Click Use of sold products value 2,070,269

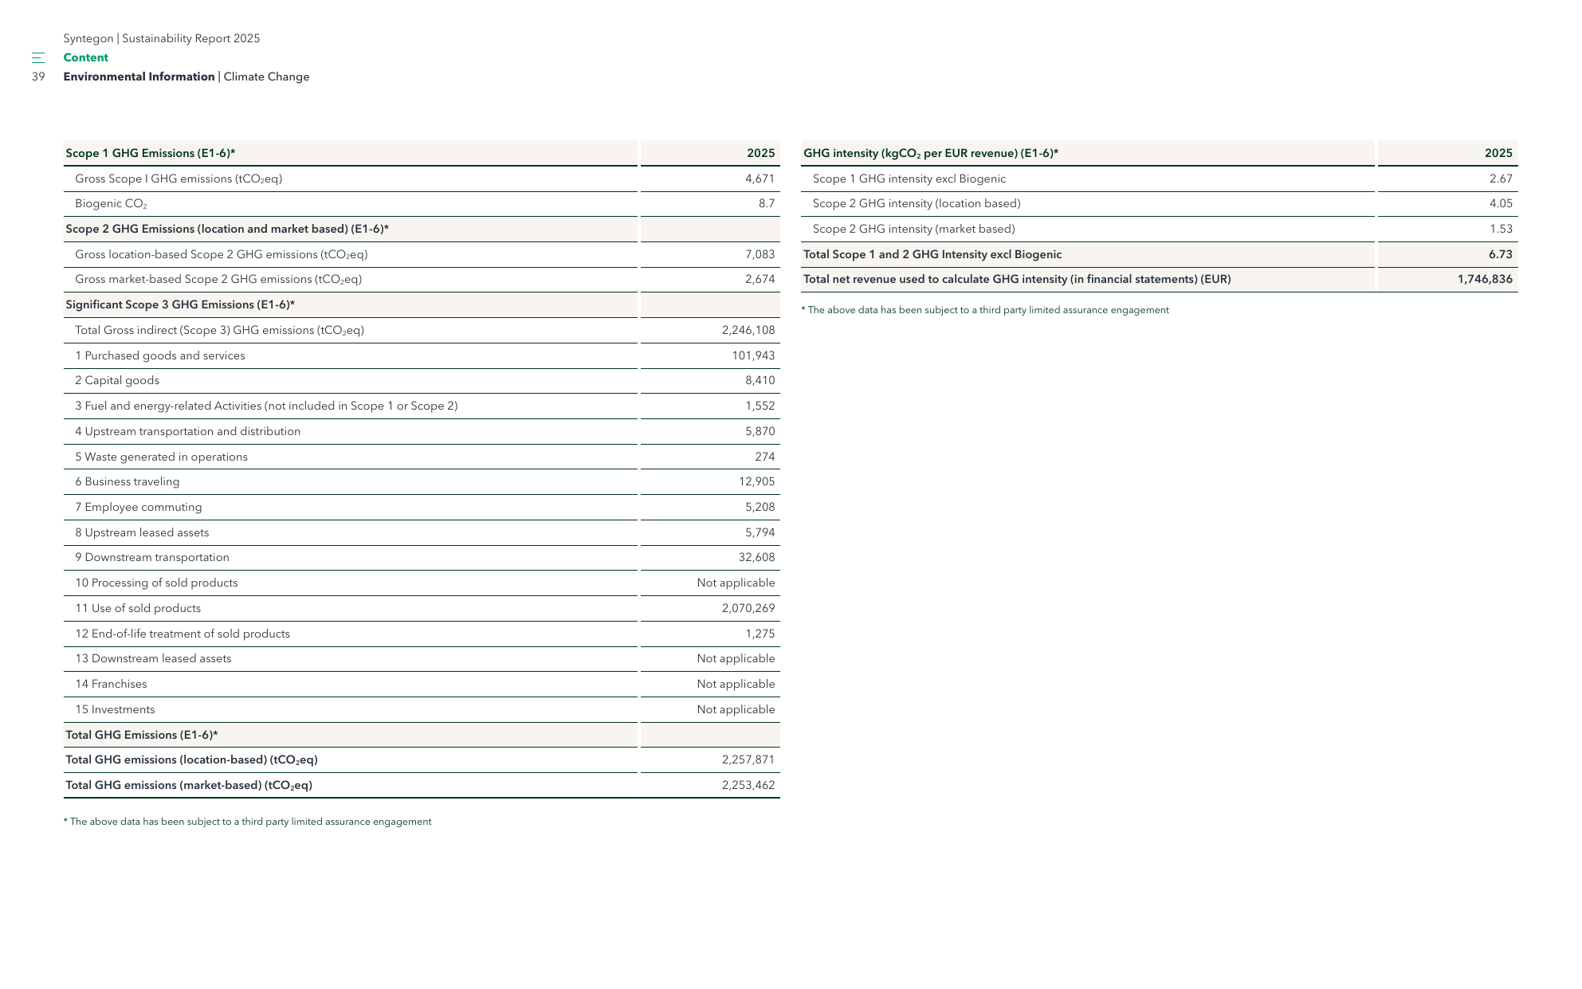[x=748, y=608]
